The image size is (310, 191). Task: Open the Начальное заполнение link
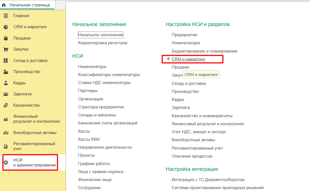[x=101, y=35]
